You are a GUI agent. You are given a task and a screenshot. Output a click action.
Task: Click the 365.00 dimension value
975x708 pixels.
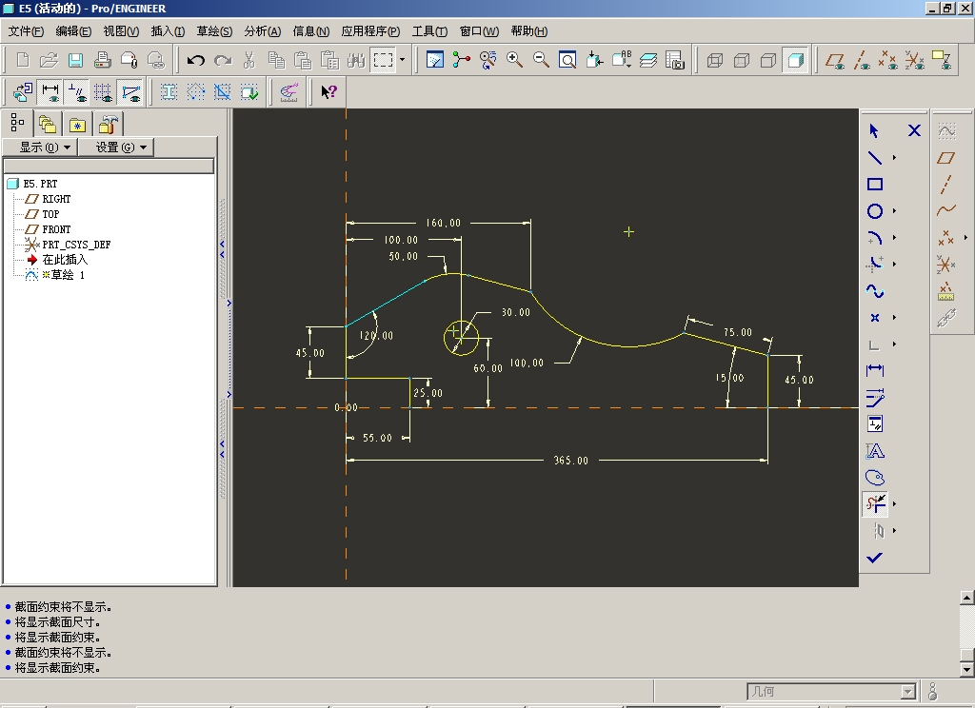(x=571, y=461)
